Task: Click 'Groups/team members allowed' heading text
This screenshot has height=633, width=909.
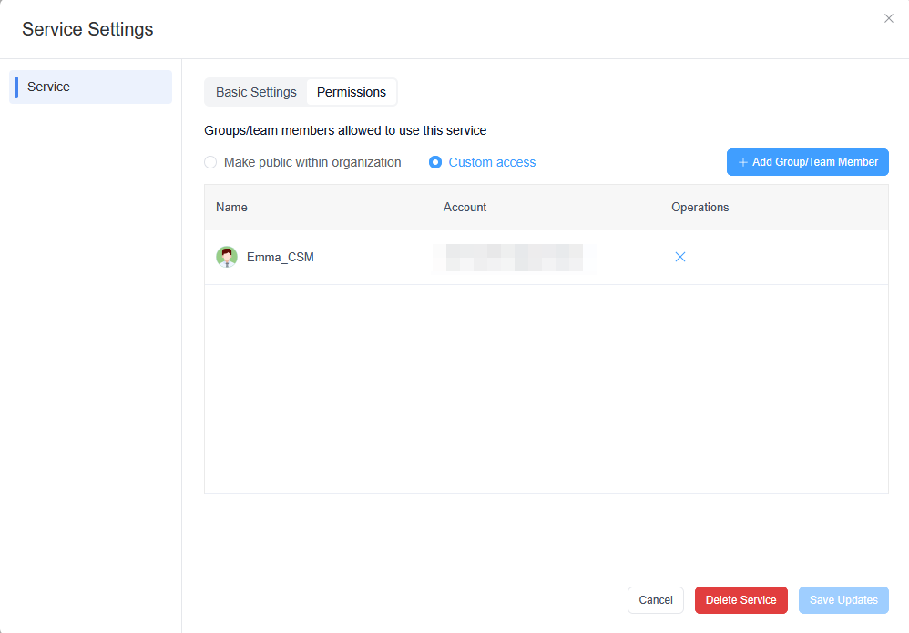Action: 345,130
